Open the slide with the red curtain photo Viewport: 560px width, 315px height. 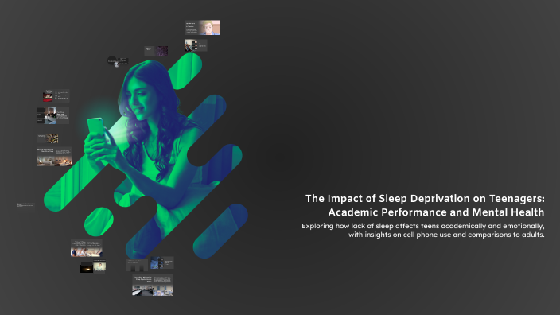click(56, 95)
